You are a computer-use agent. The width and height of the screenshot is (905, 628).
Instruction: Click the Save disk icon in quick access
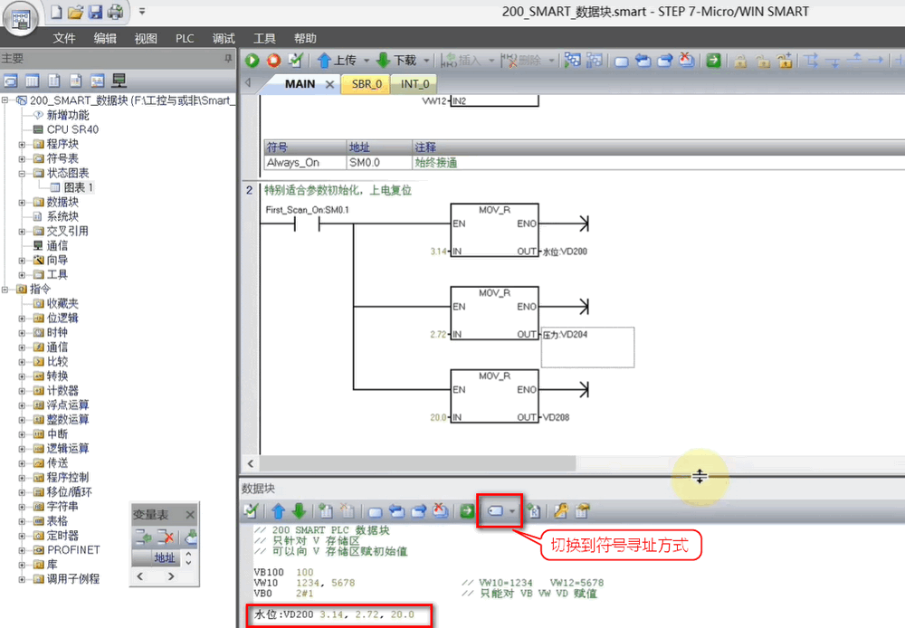[x=96, y=12]
